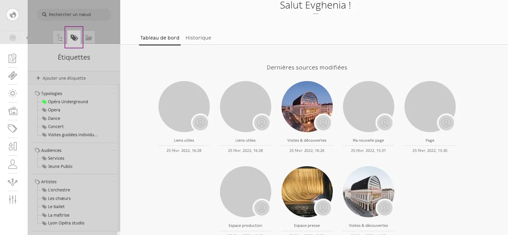Collapse the Audiences tag group
Viewport: 508px width, 235px height.
click(114, 151)
